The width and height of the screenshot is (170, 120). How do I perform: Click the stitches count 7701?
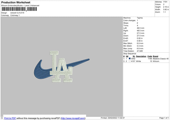[165, 2]
